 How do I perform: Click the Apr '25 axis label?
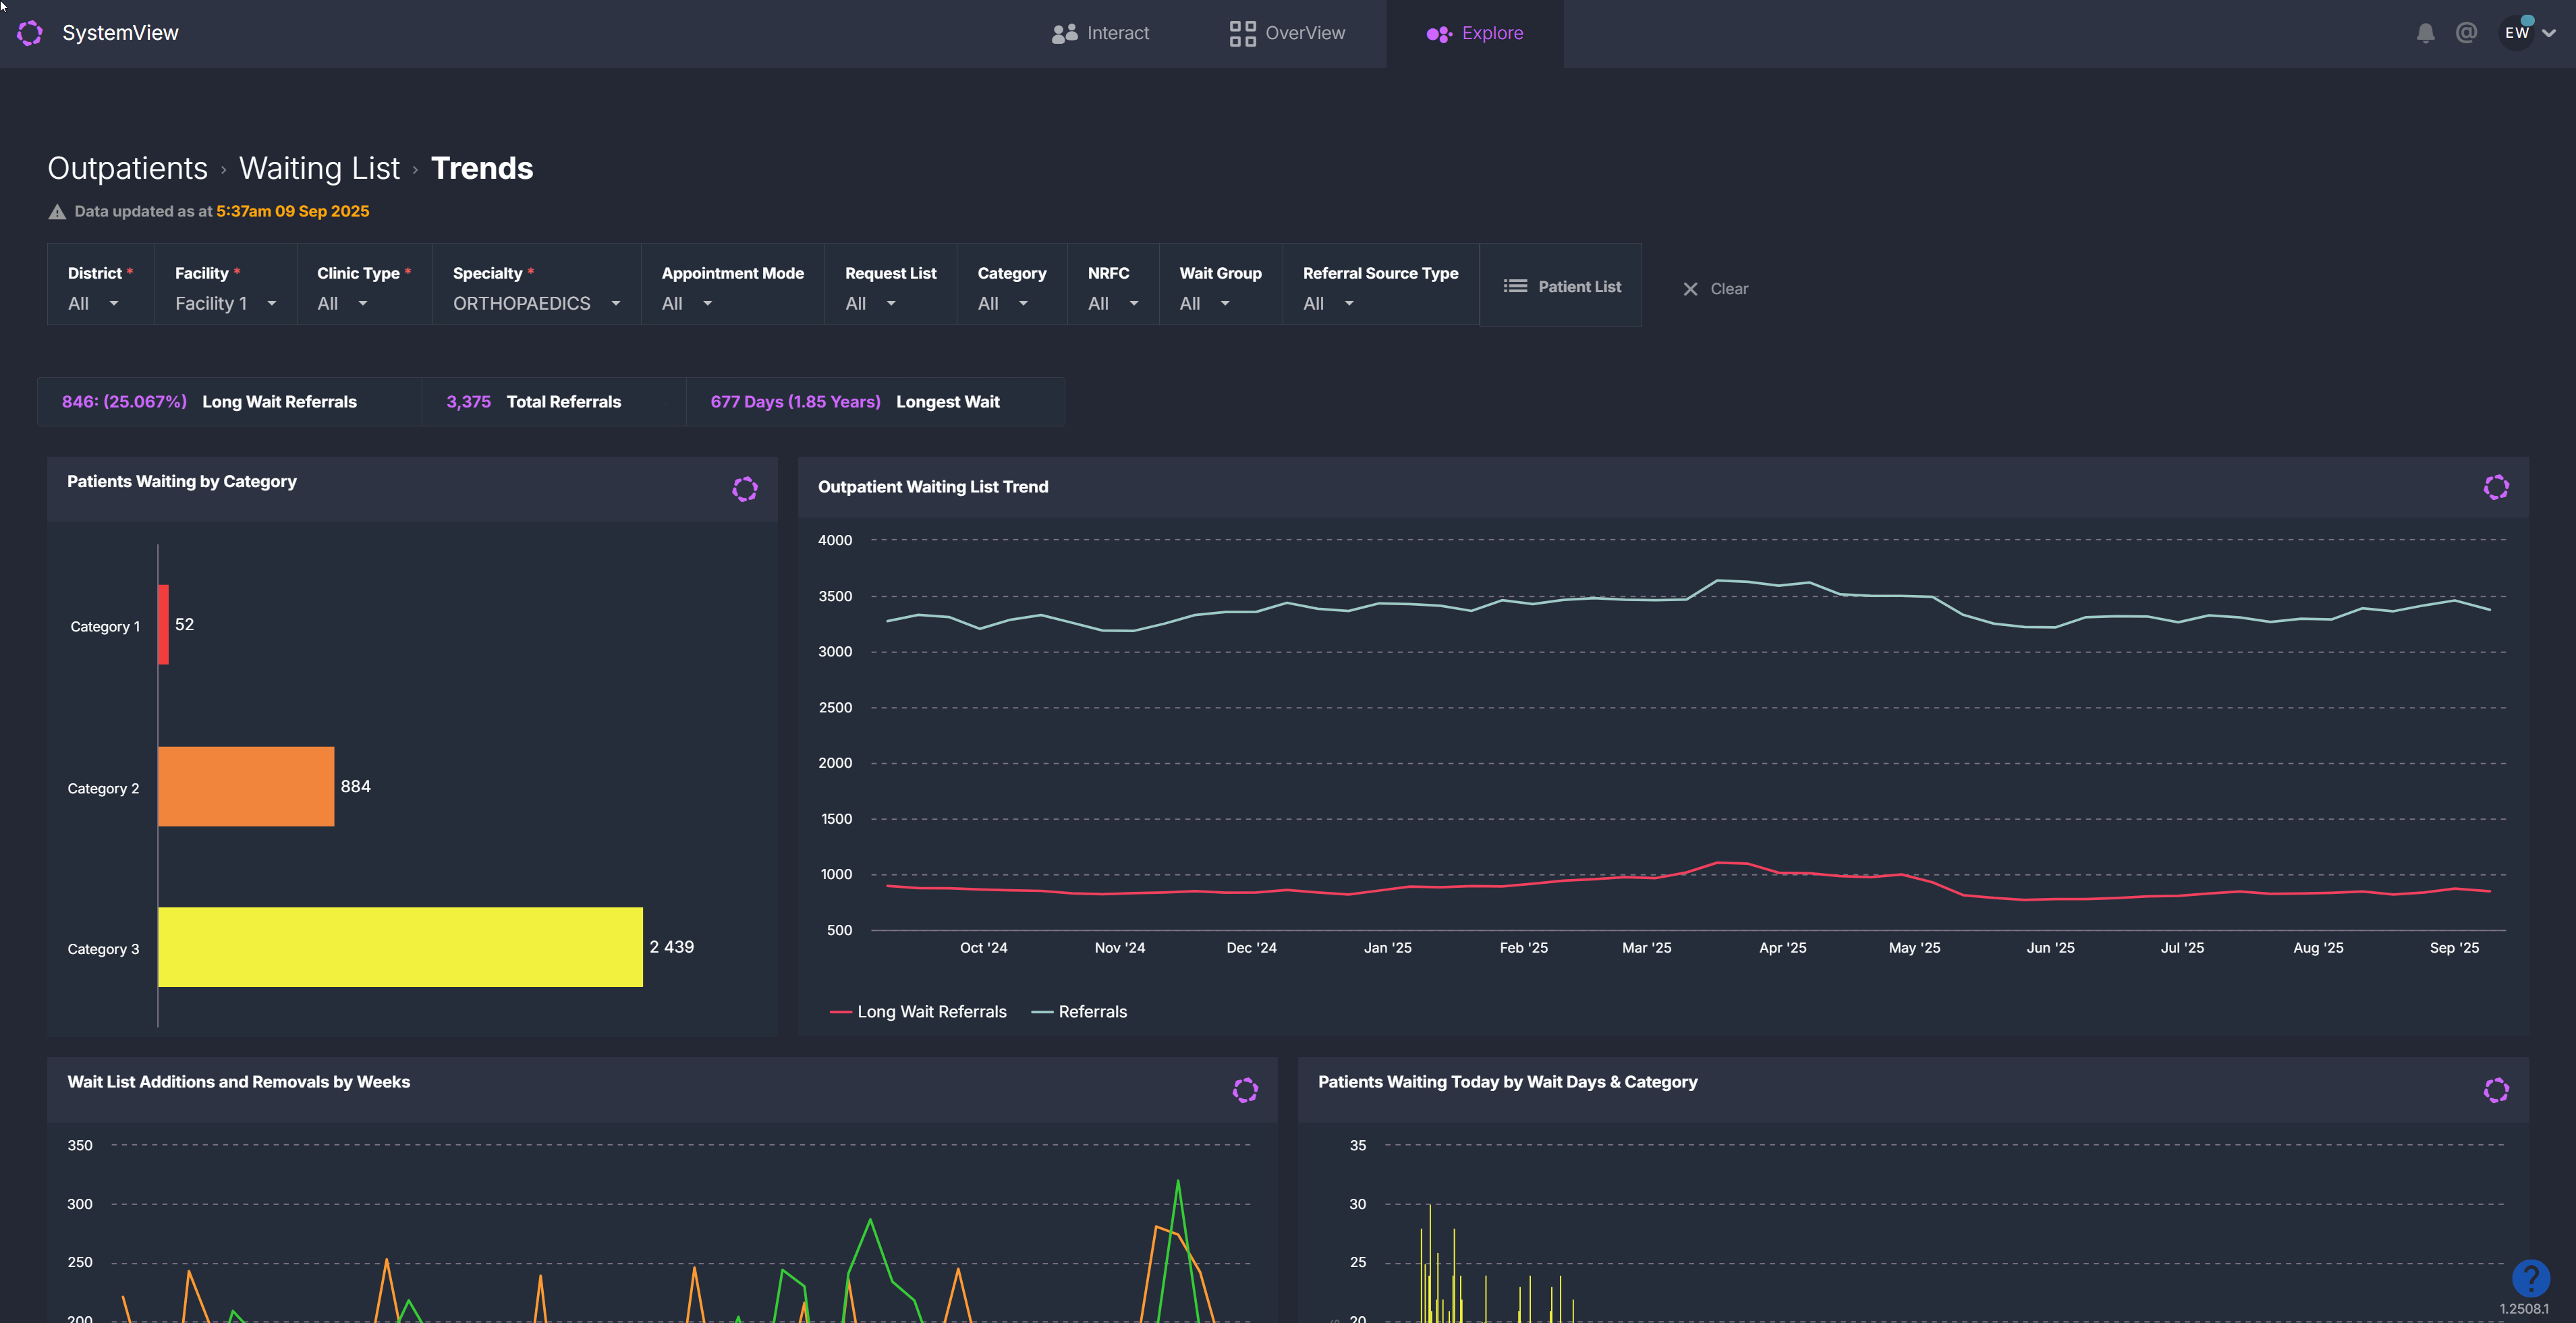click(1782, 947)
